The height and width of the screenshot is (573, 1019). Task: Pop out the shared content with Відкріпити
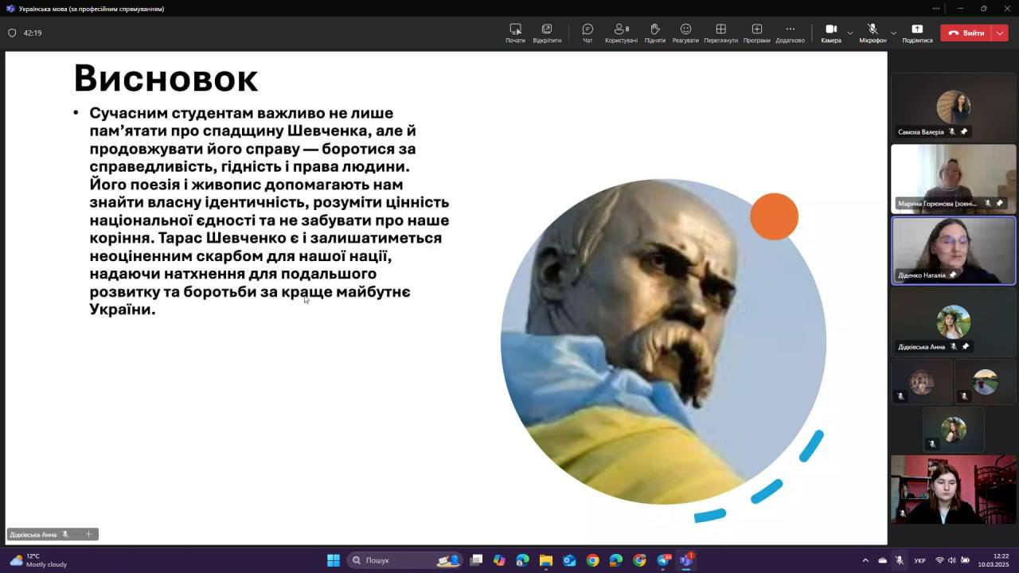(547, 33)
